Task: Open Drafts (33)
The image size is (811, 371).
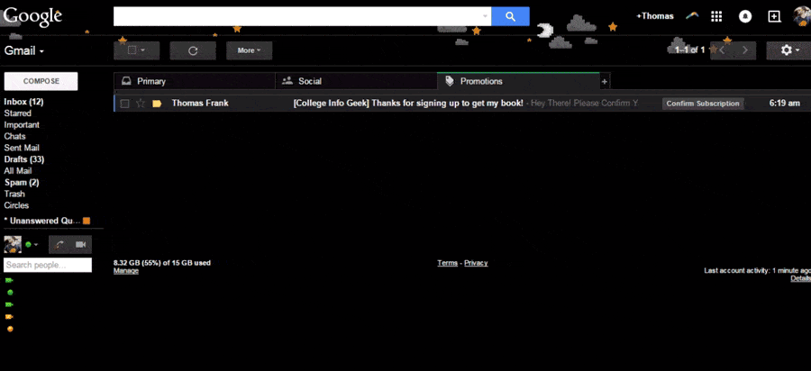Action: 24,159
